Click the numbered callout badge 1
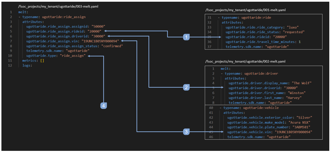 click(186, 37)
